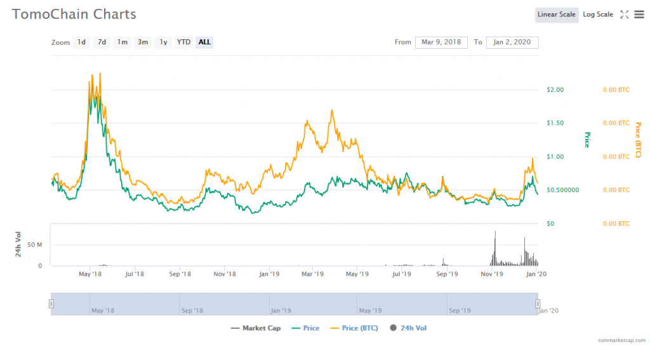The width and height of the screenshot is (650, 347).
Task: Set zoom to YTD
Action: (183, 43)
